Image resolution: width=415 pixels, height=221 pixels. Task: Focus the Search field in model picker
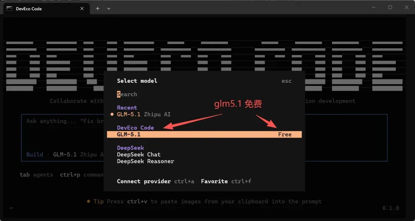[x=204, y=94]
